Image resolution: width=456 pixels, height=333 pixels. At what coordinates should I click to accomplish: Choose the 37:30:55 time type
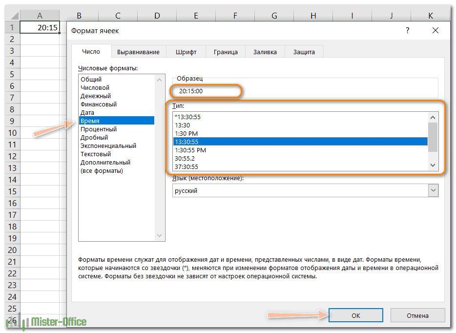click(x=187, y=166)
